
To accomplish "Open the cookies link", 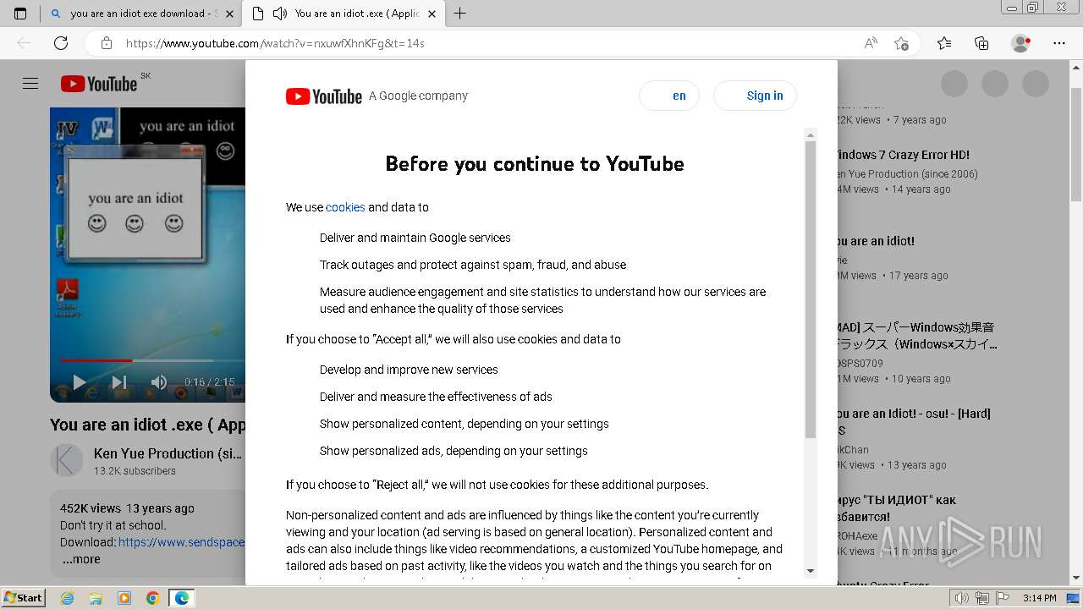I will tap(345, 207).
